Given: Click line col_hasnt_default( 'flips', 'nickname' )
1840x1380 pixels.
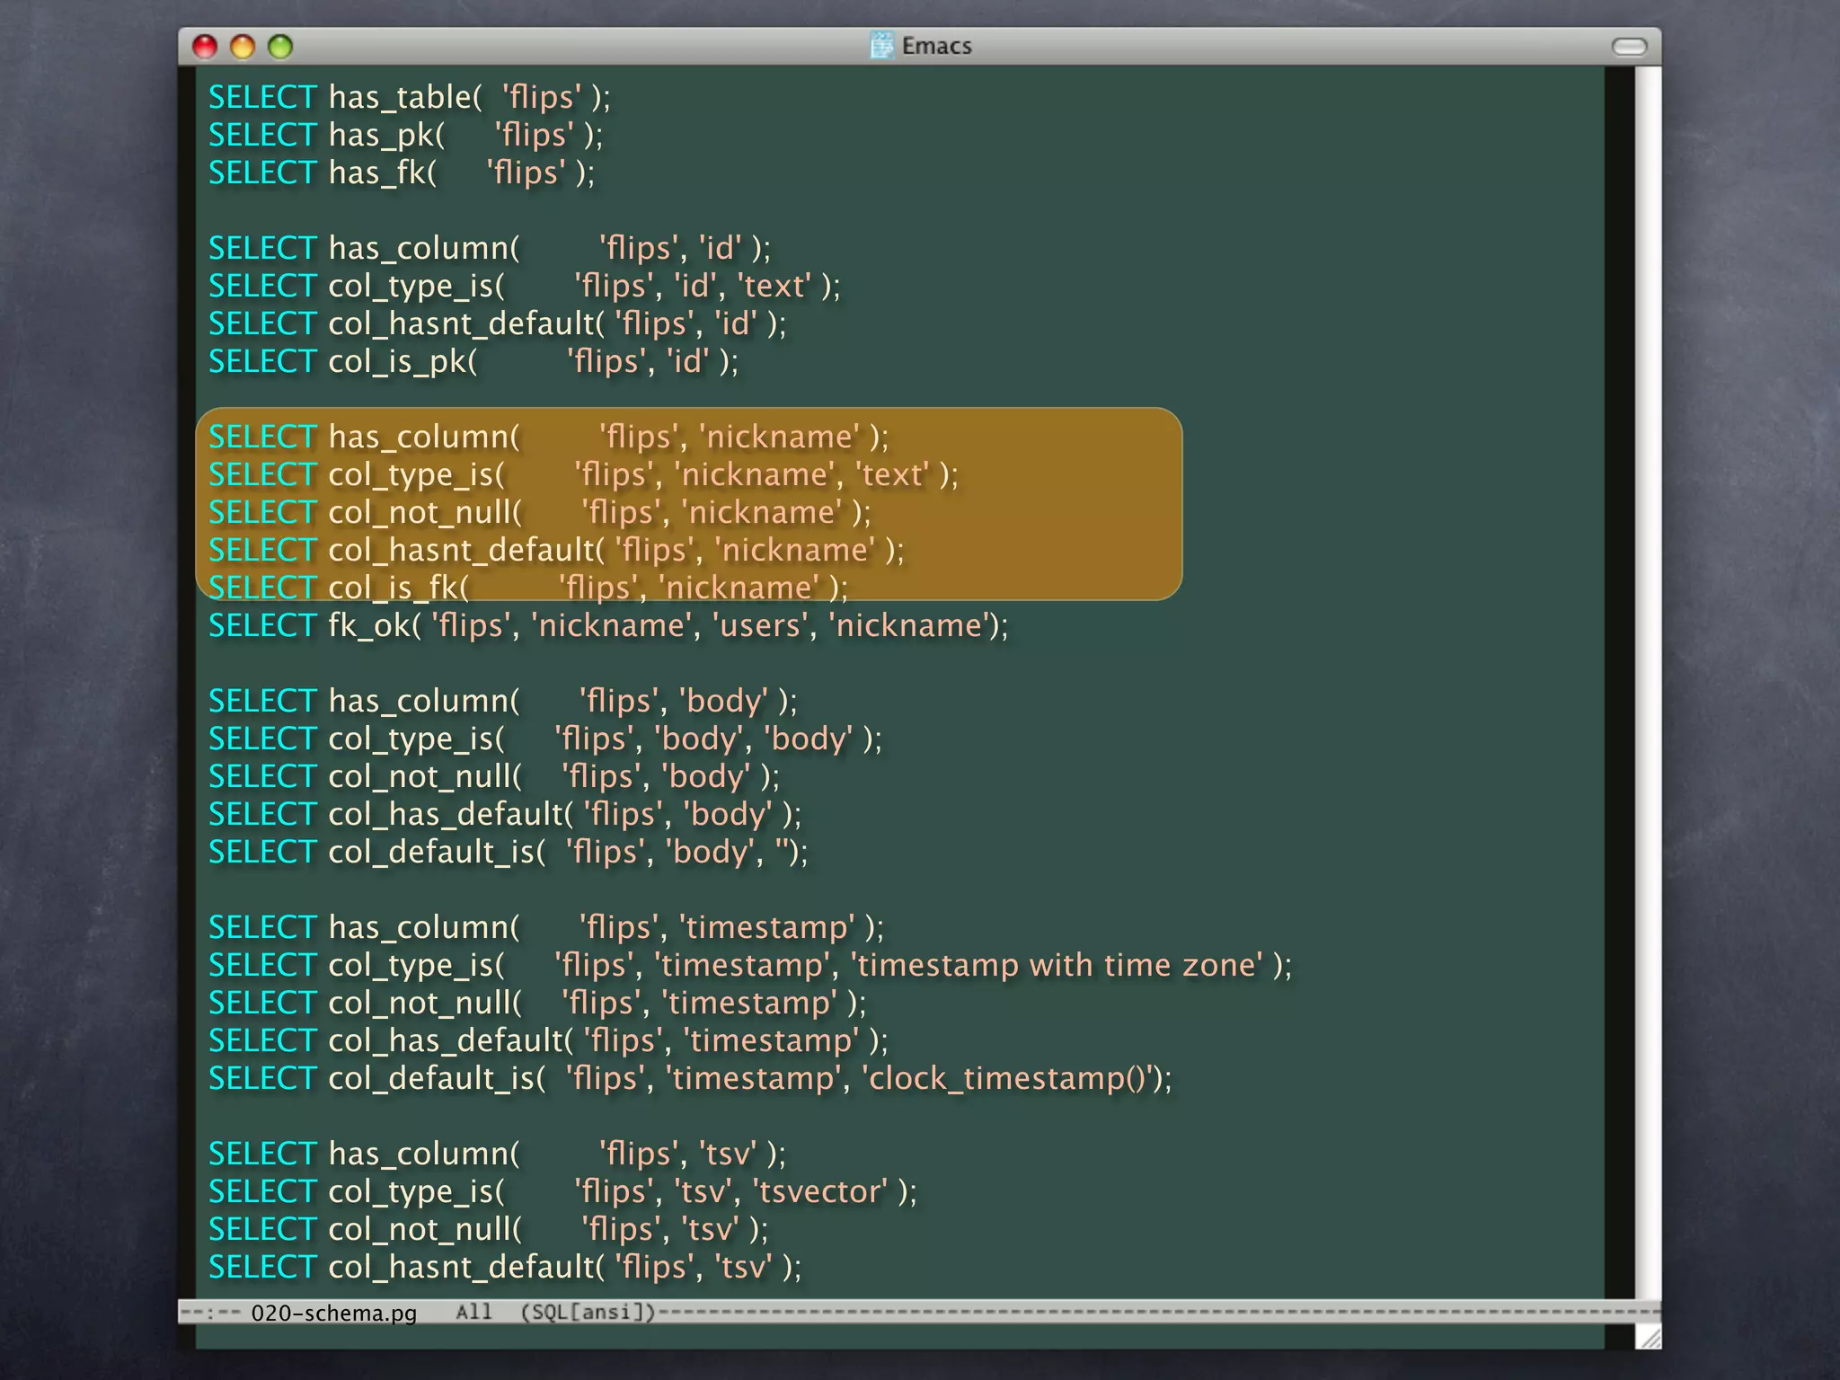Looking at the screenshot, I should (x=557, y=550).
